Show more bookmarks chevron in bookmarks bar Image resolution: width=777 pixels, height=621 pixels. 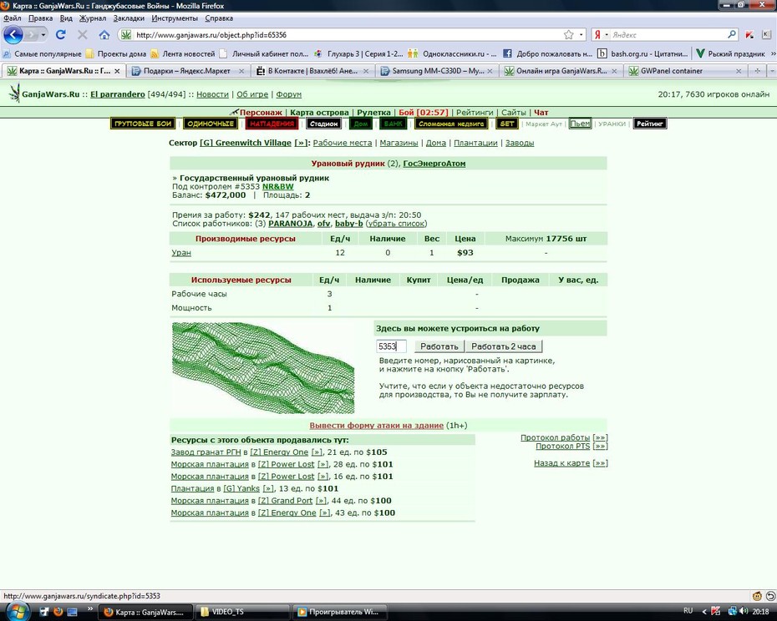point(773,53)
